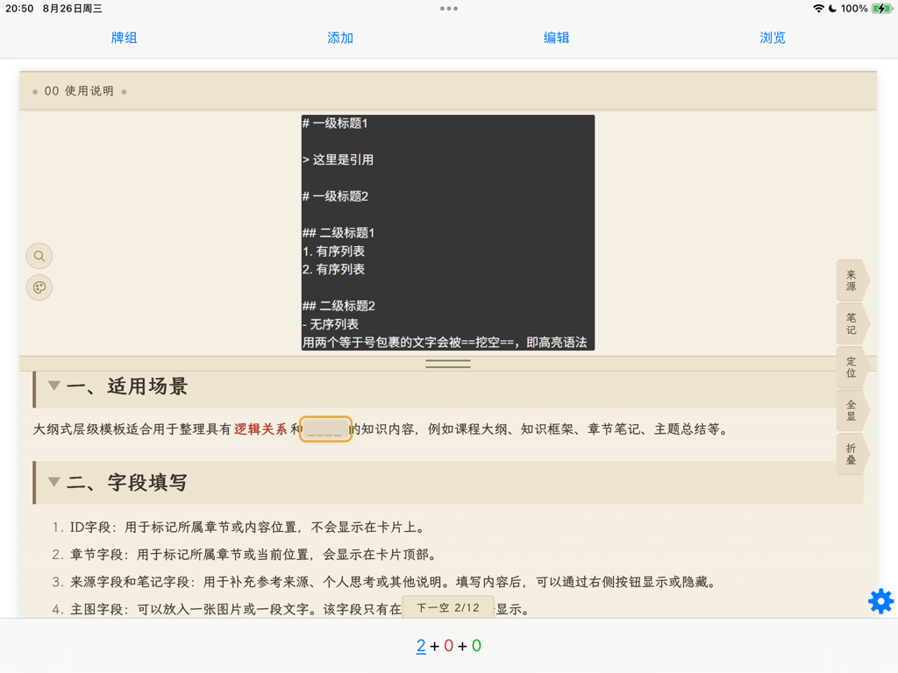Tap the line 4. 主图字段
This screenshot has width=898, height=673.
pyautogui.click(x=291, y=610)
